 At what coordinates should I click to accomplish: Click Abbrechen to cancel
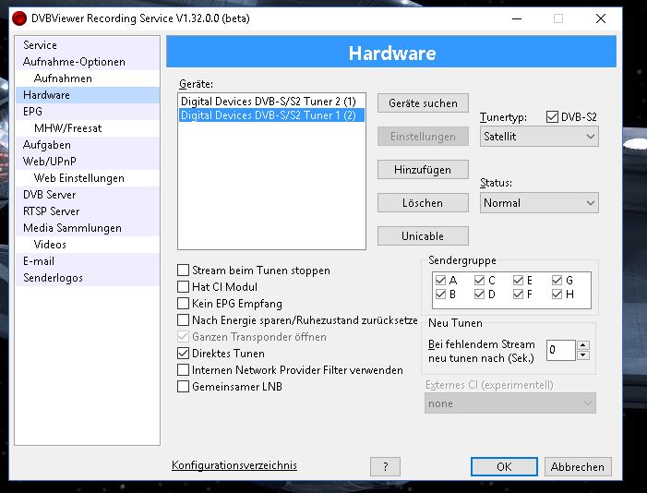tap(578, 467)
